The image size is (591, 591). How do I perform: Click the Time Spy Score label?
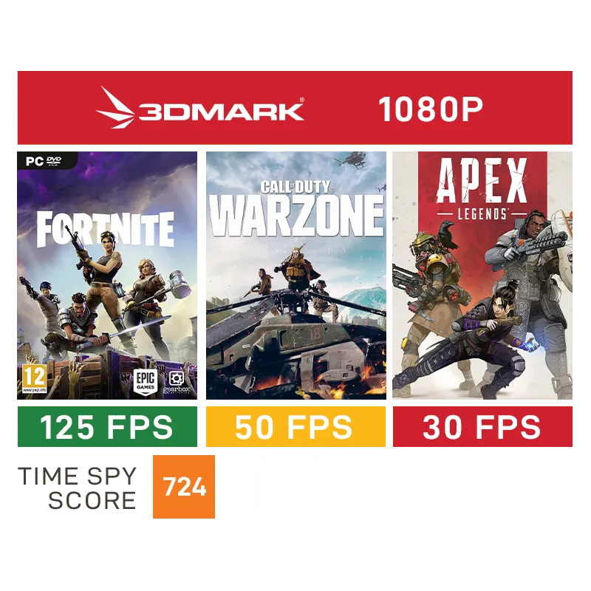(78, 488)
